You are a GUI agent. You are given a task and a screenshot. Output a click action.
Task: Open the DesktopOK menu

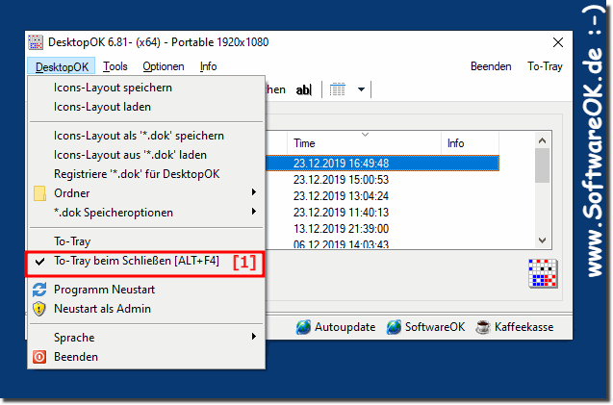[x=62, y=66]
